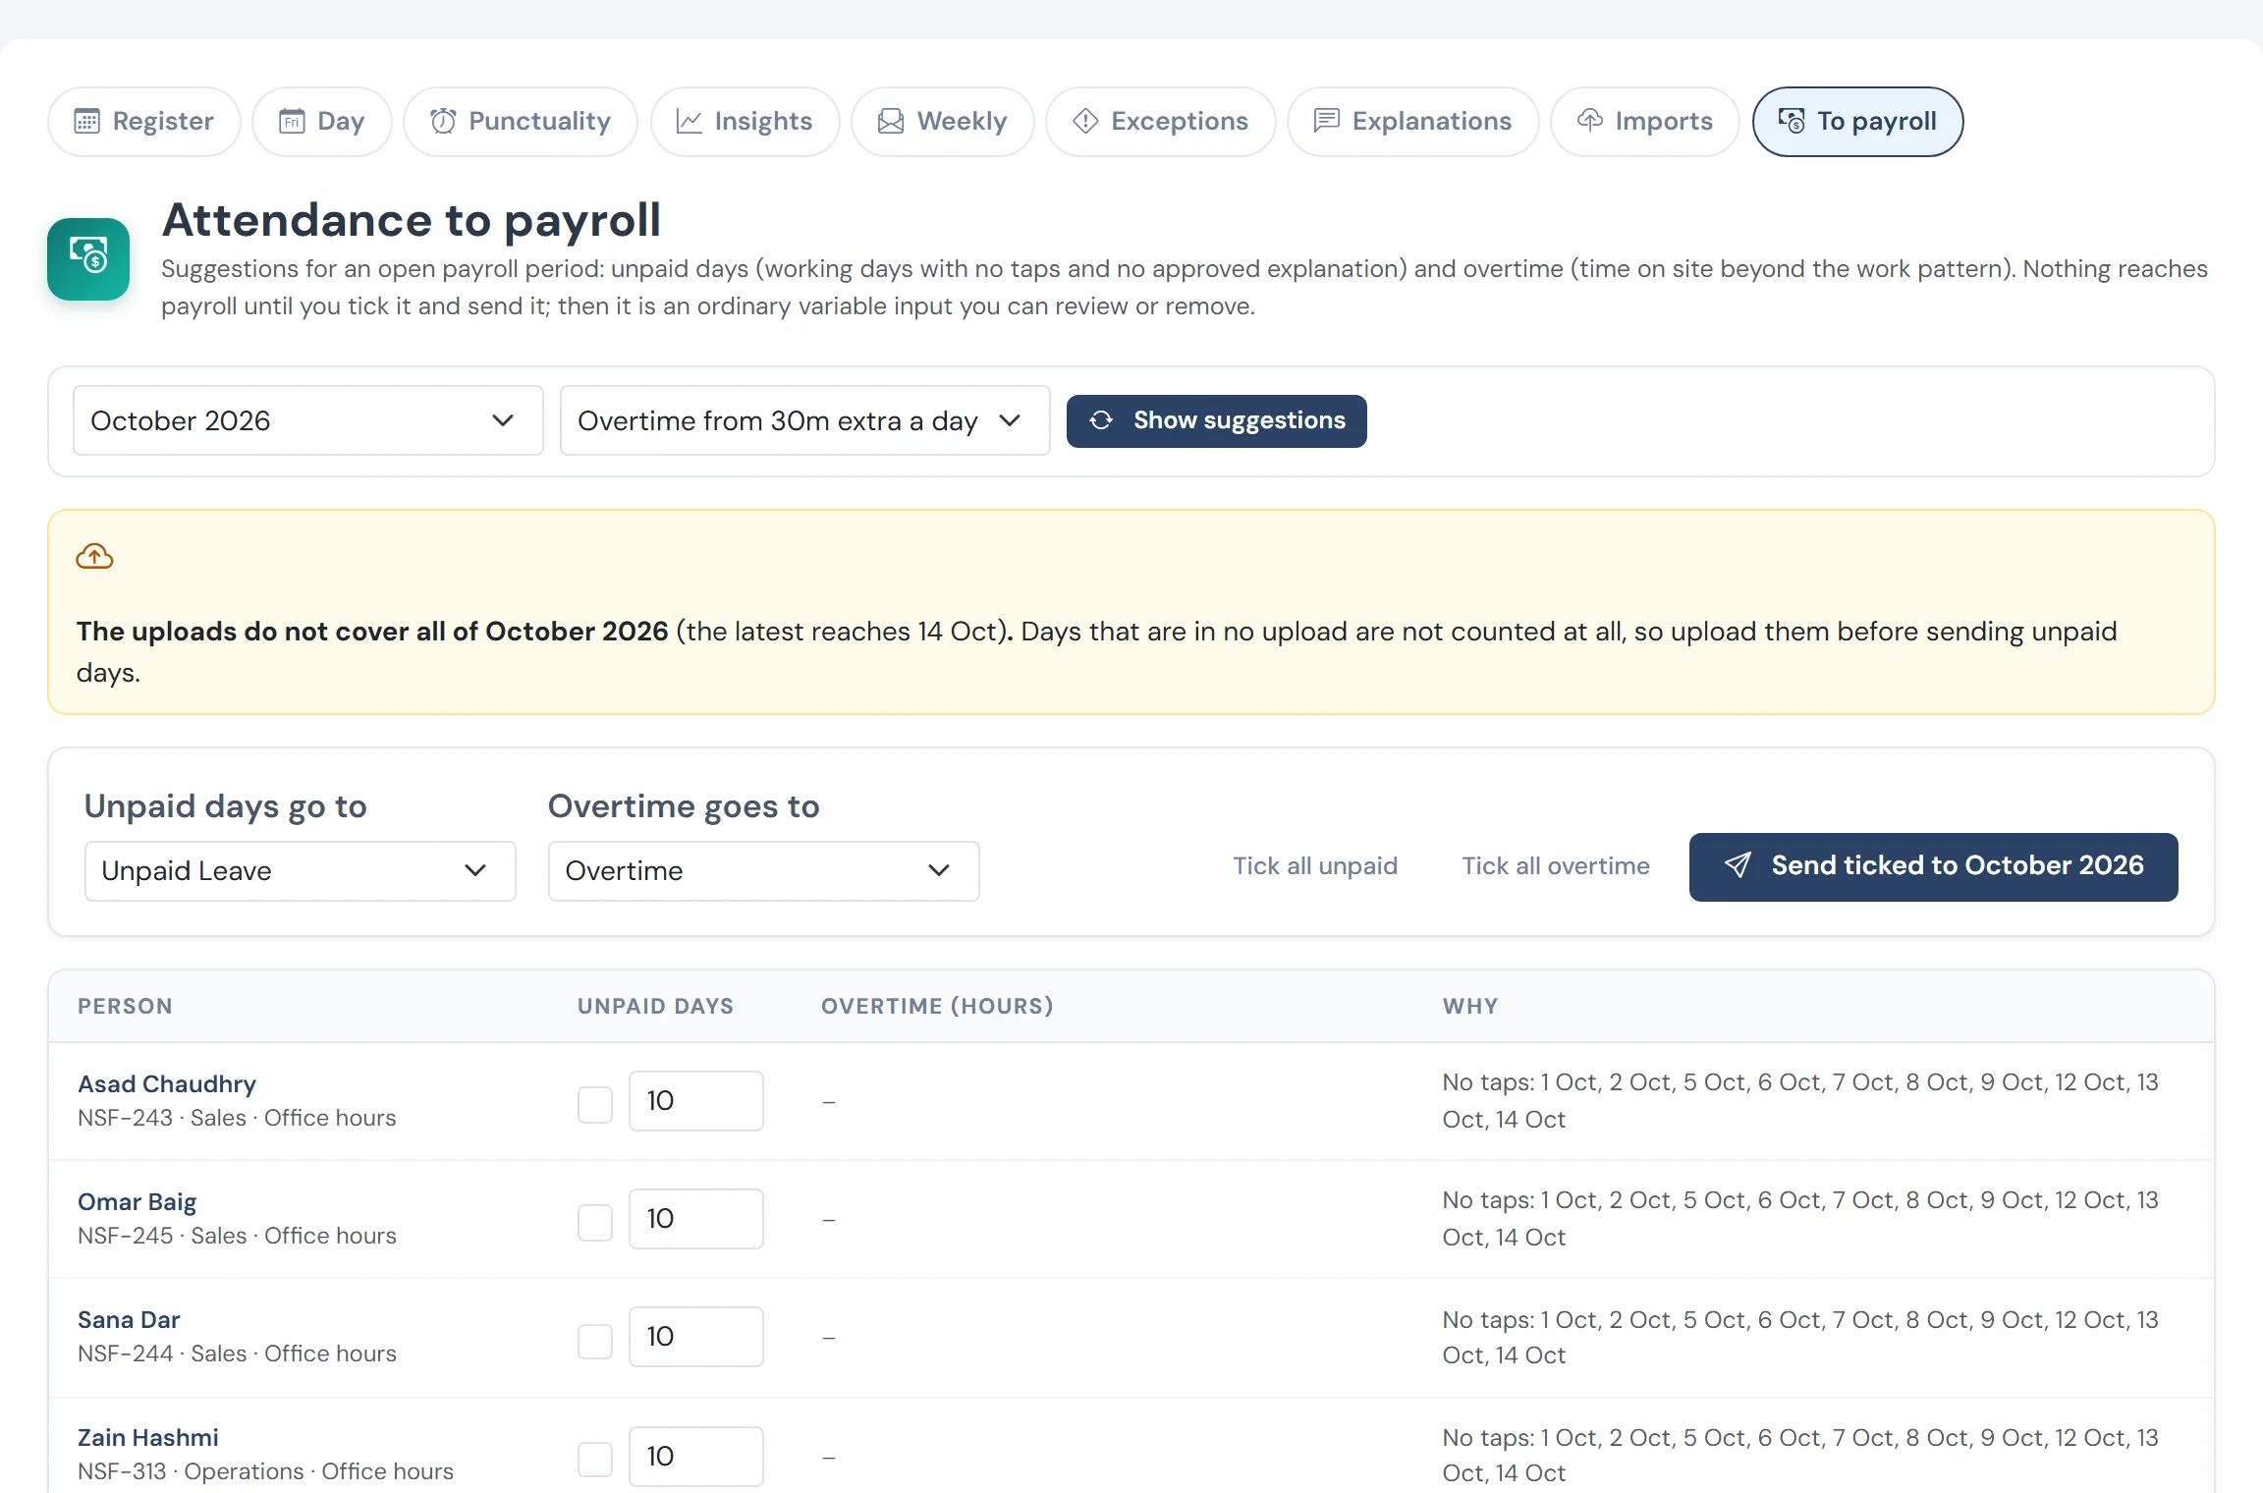Click the UNPAID DAYS column header
The image size is (2263, 1493).
pos(655,1006)
